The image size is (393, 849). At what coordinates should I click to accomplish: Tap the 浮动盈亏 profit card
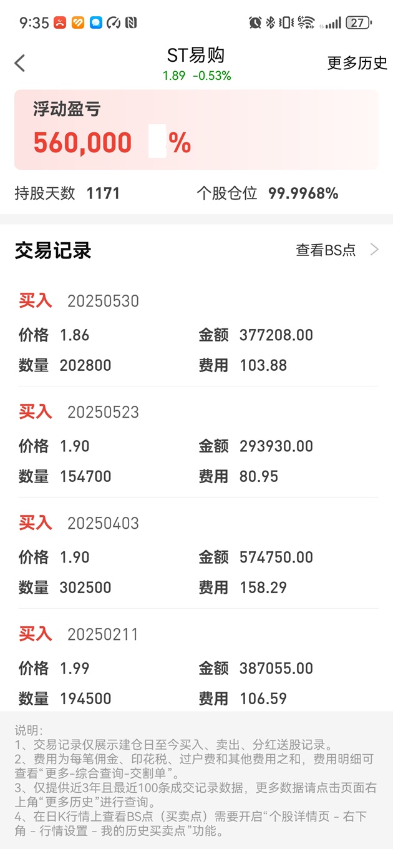(x=196, y=129)
